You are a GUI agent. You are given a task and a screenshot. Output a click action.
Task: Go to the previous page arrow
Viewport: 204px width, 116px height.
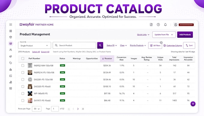click(73, 109)
